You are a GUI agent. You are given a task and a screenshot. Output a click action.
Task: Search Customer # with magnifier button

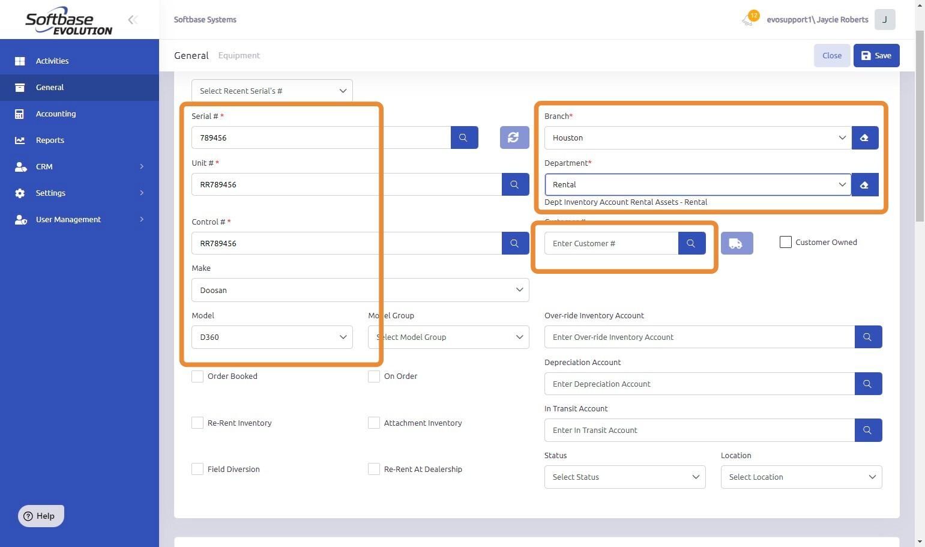click(691, 243)
